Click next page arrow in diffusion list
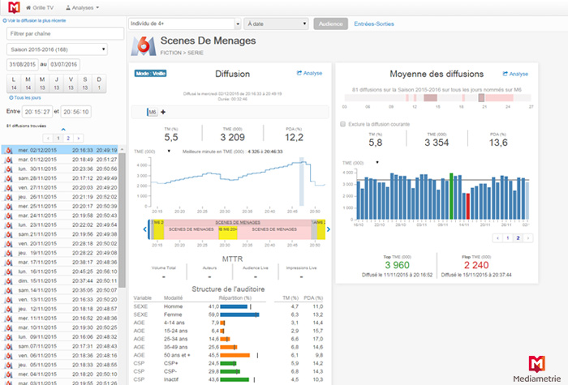 point(78,139)
